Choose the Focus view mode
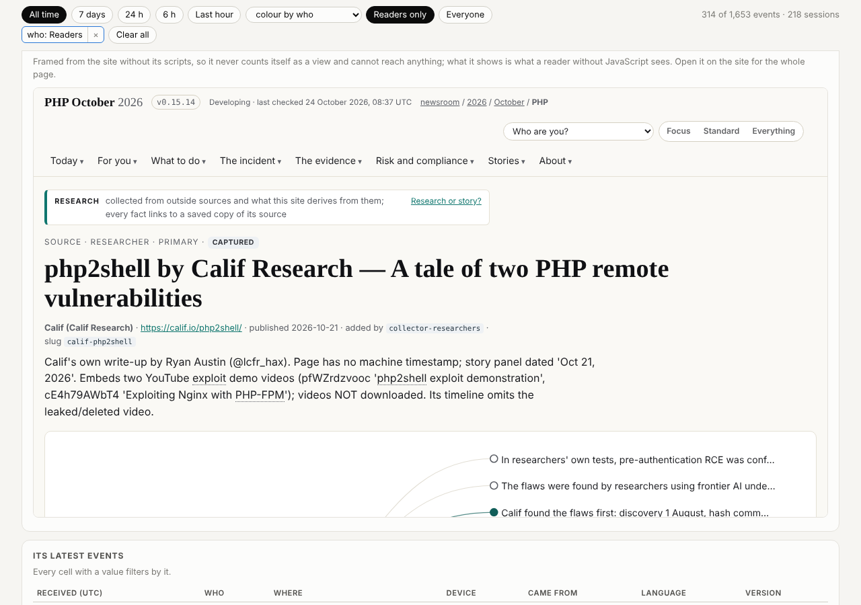The image size is (861, 605). click(x=679, y=131)
